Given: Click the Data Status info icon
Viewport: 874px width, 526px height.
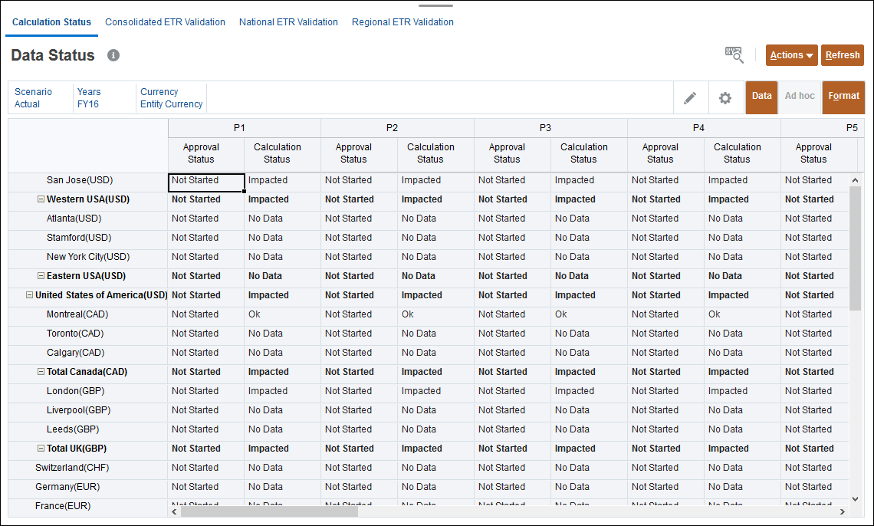Looking at the screenshot, I should click(x=113, y=55).
